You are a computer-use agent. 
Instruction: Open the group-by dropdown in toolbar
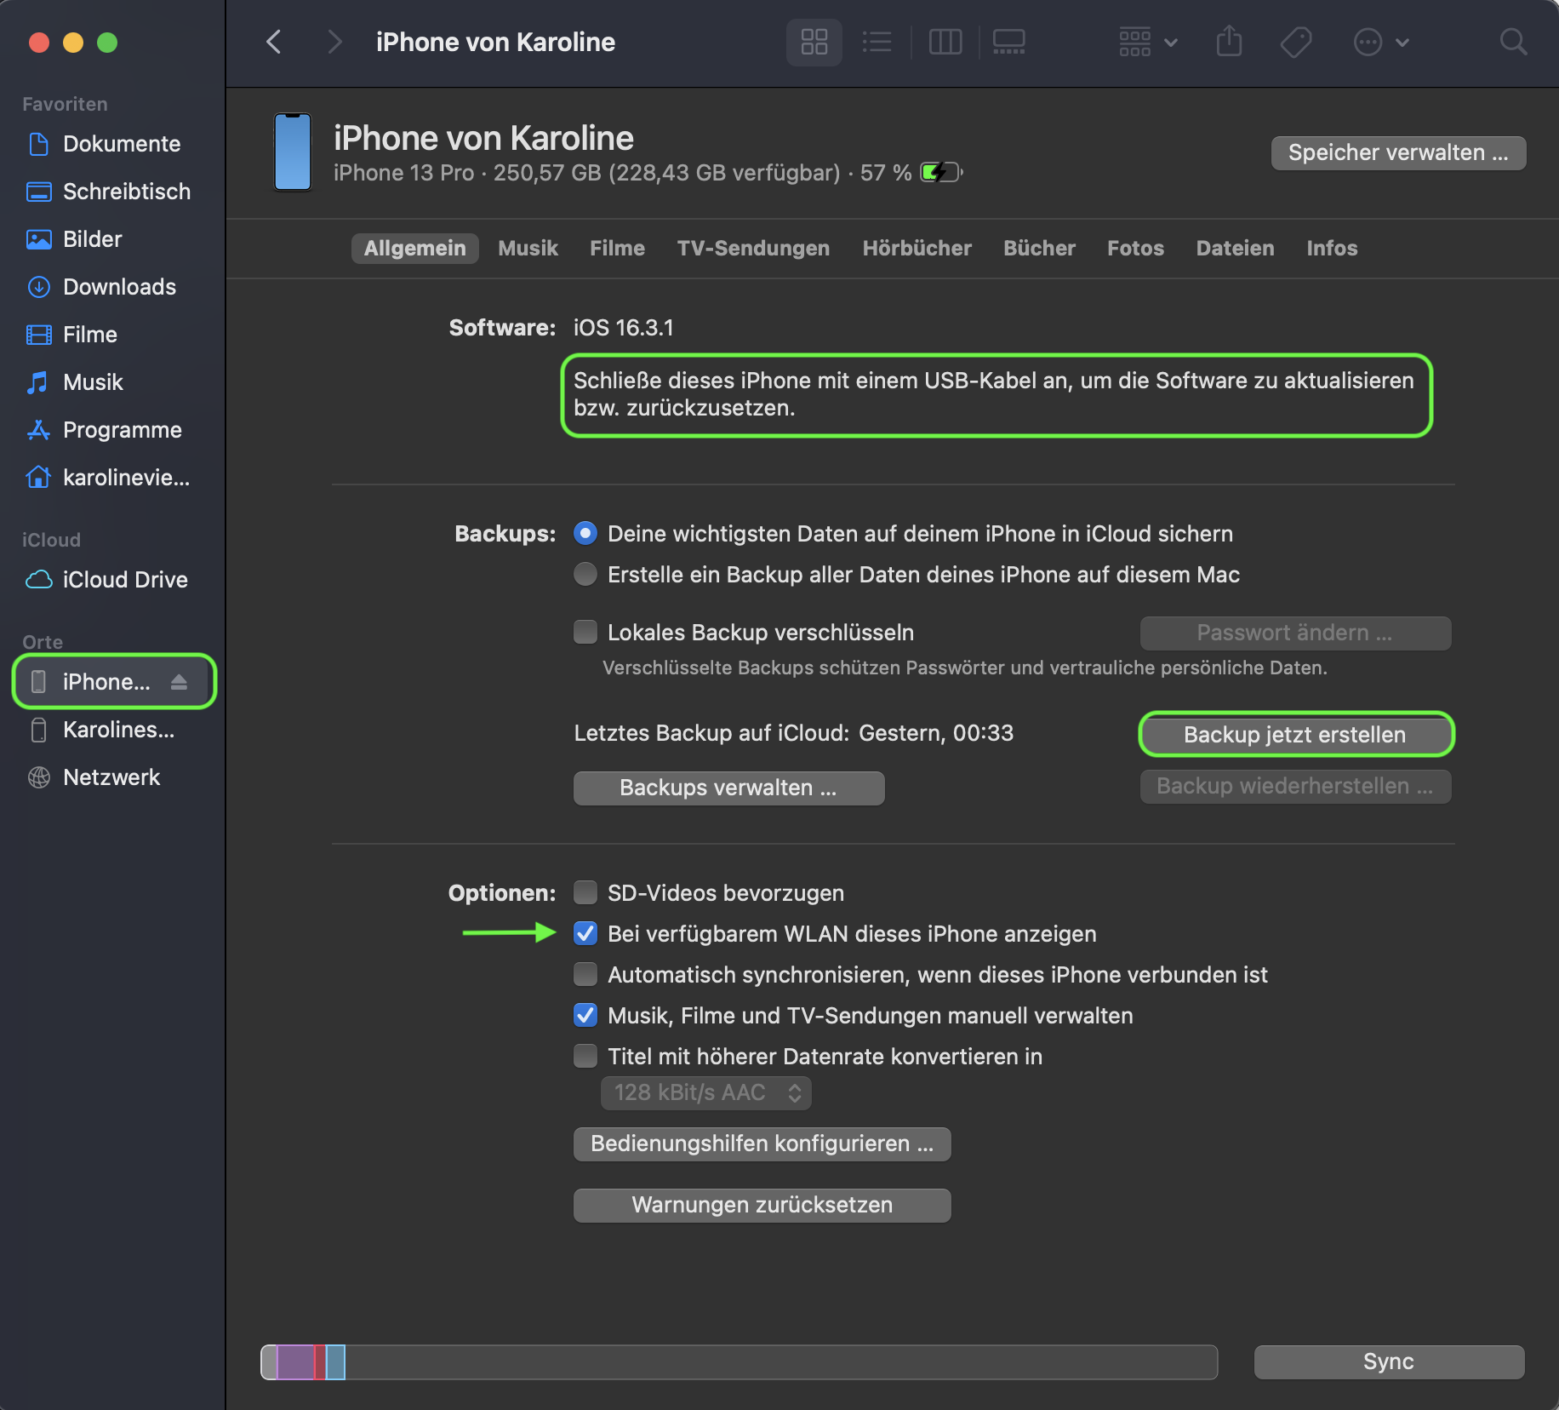[1147, 42]
